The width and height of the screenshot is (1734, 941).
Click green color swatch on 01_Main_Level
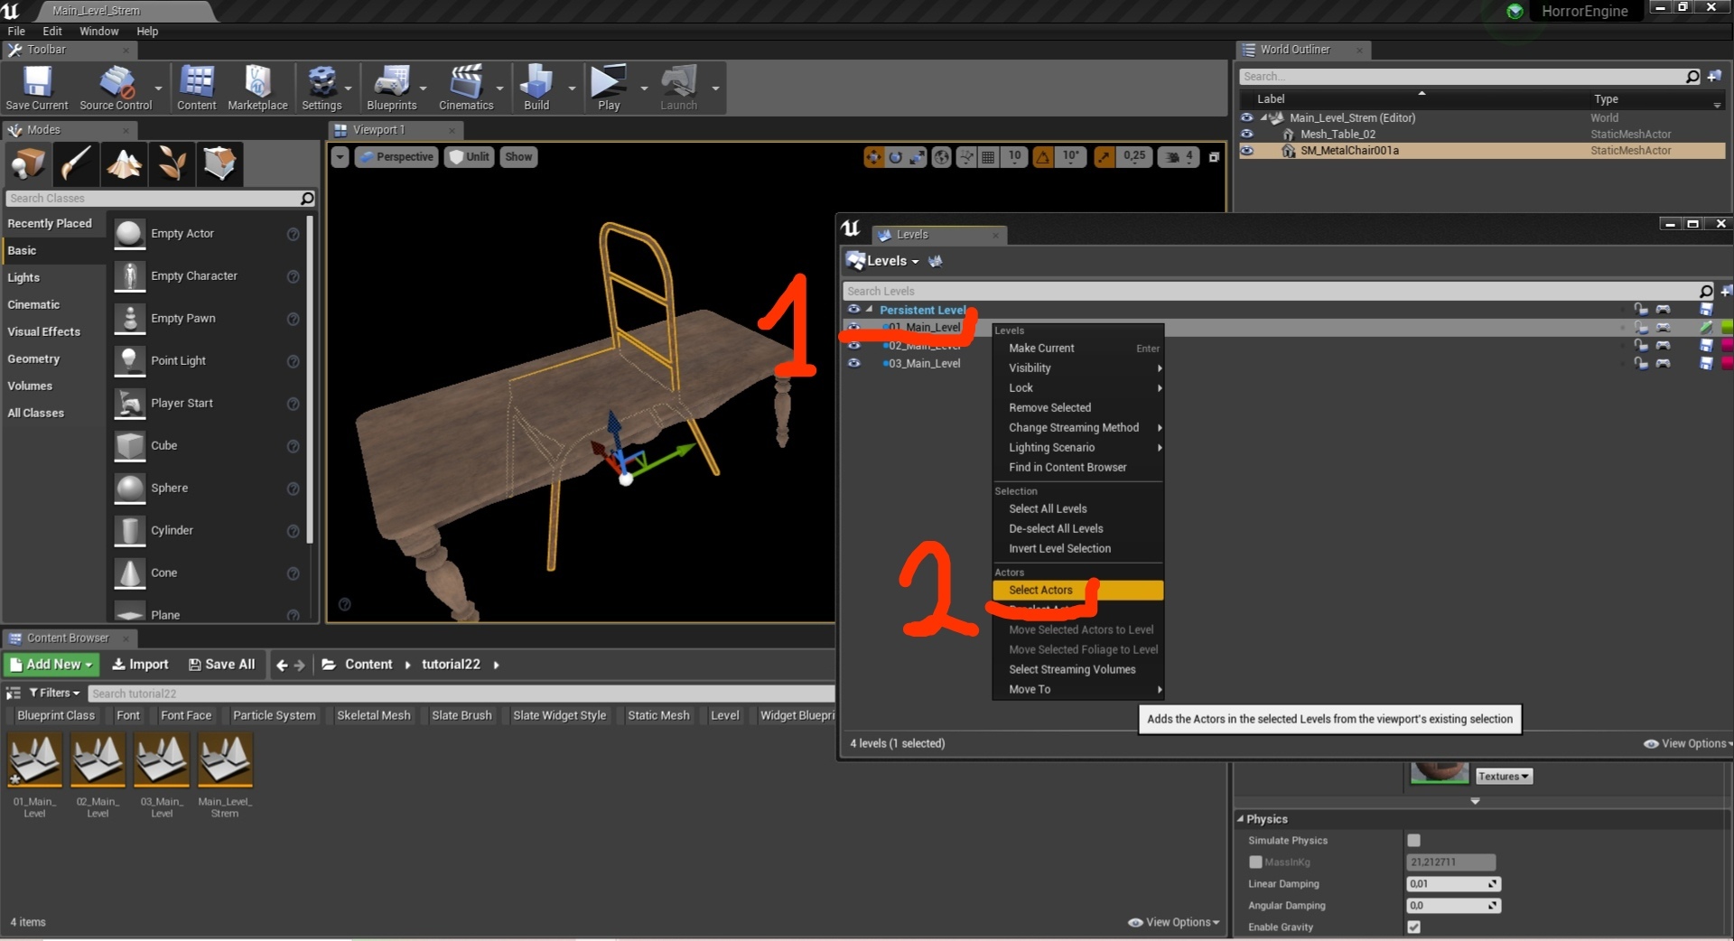pos(1727,327)
